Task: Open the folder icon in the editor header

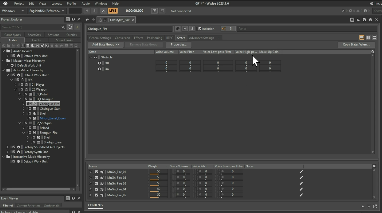Action: [358, 20]
